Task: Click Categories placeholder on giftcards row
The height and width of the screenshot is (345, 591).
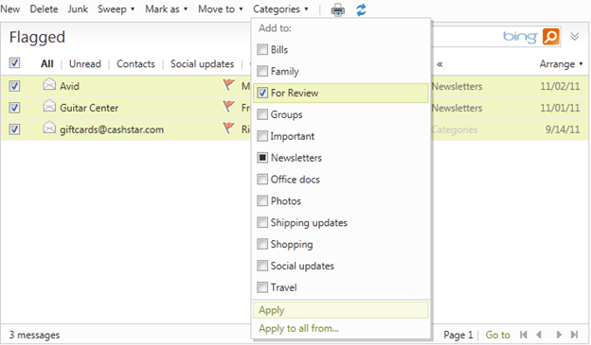Action: click(455, 129)
